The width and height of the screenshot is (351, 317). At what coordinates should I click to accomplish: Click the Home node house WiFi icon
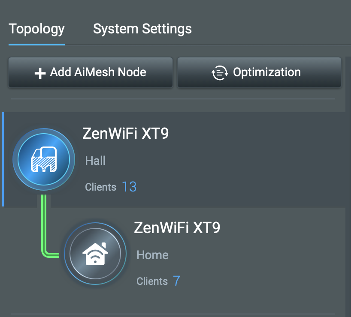[95, 254]
